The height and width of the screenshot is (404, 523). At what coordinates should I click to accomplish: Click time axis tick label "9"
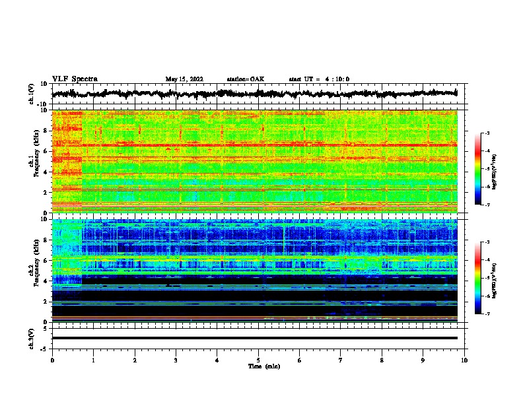click(423, 360)
